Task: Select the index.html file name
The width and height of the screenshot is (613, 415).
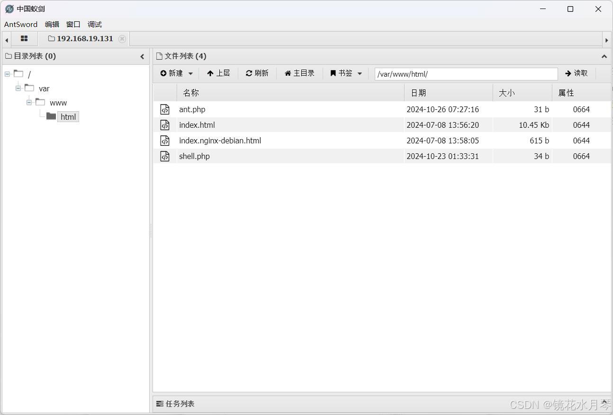Action: click(x=197, y=125)
